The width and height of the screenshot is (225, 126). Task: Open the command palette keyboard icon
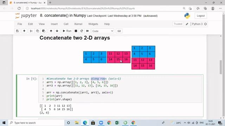pyautogui.click(x=119, y=31)
